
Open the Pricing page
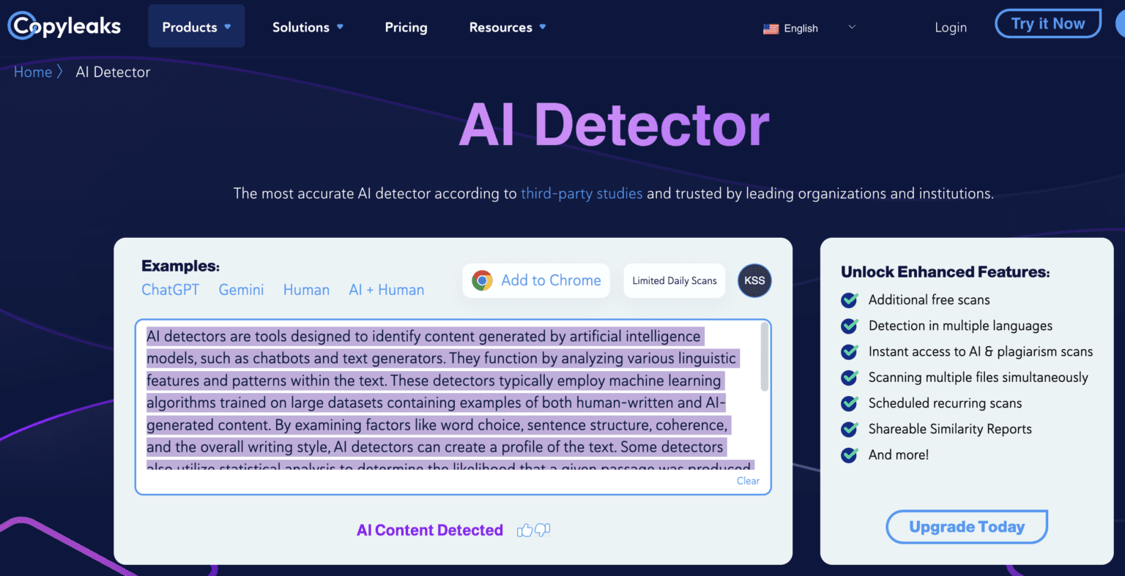coord(406,27)
